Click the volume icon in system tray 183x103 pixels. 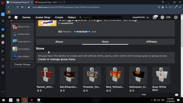coord(158,100)
